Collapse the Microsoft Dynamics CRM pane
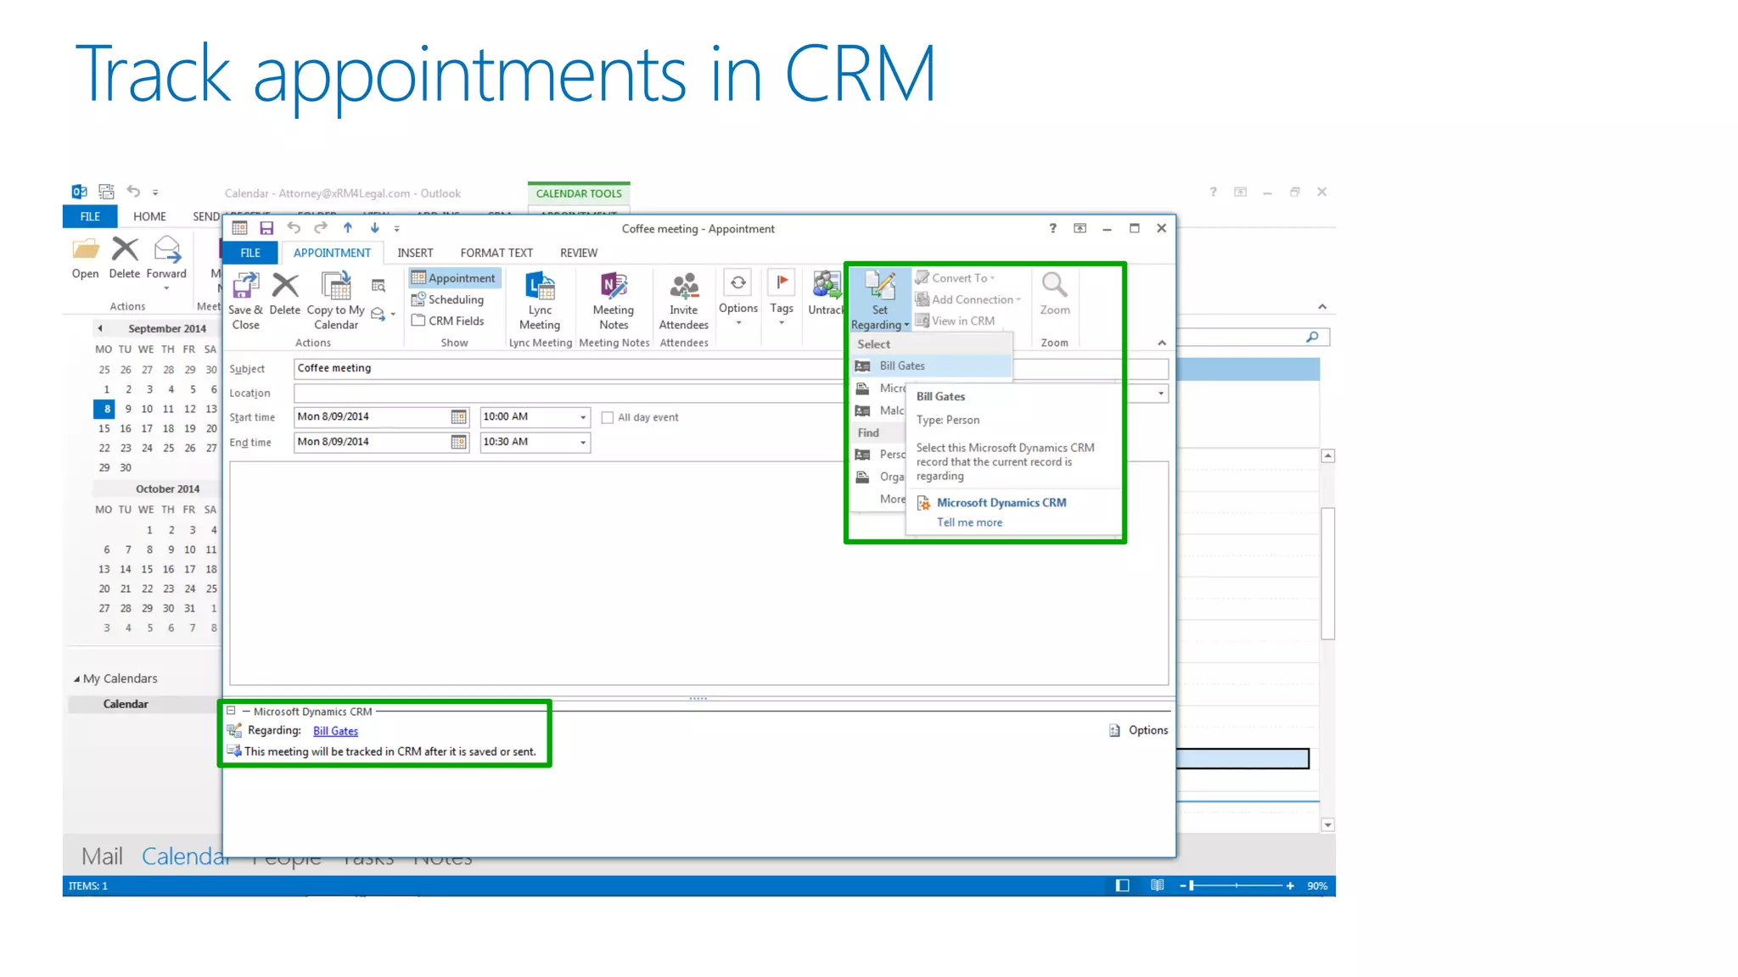This screenshot has height=977, width=1738. click(x=231, y=711)
